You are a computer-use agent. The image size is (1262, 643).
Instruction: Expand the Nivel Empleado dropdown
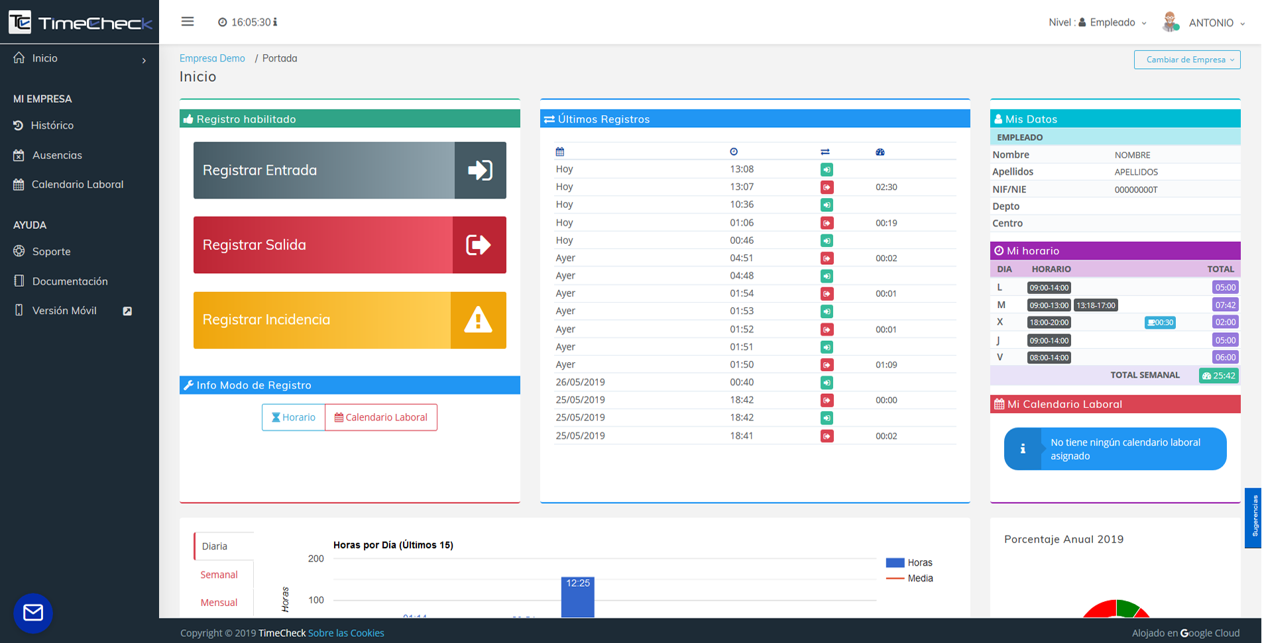tap(1098, 23)
